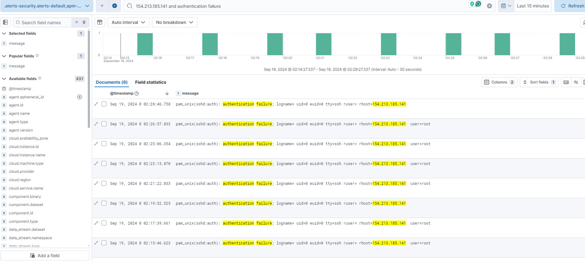Switch to the Field statistics tab
This screenshot has width=585, height=263.
point(150,82)
